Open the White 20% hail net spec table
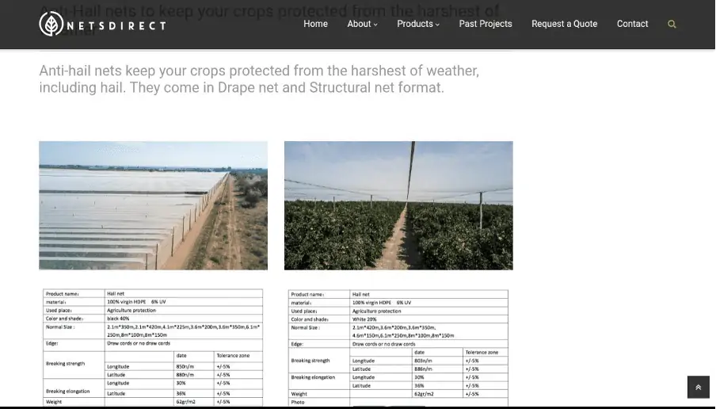The image size is (716, 409). coord(398,347)
